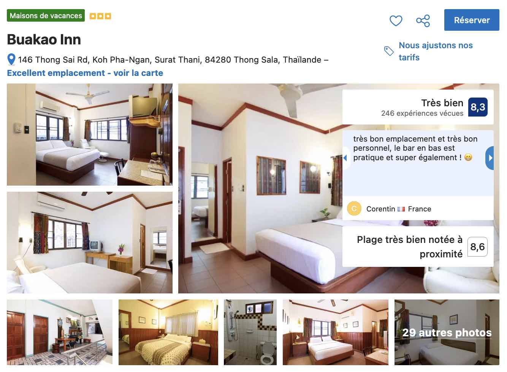The height and width of the screenshot is (372, 507).
Task: Open '29 autres photos' thumbnail
Action: 447,333
